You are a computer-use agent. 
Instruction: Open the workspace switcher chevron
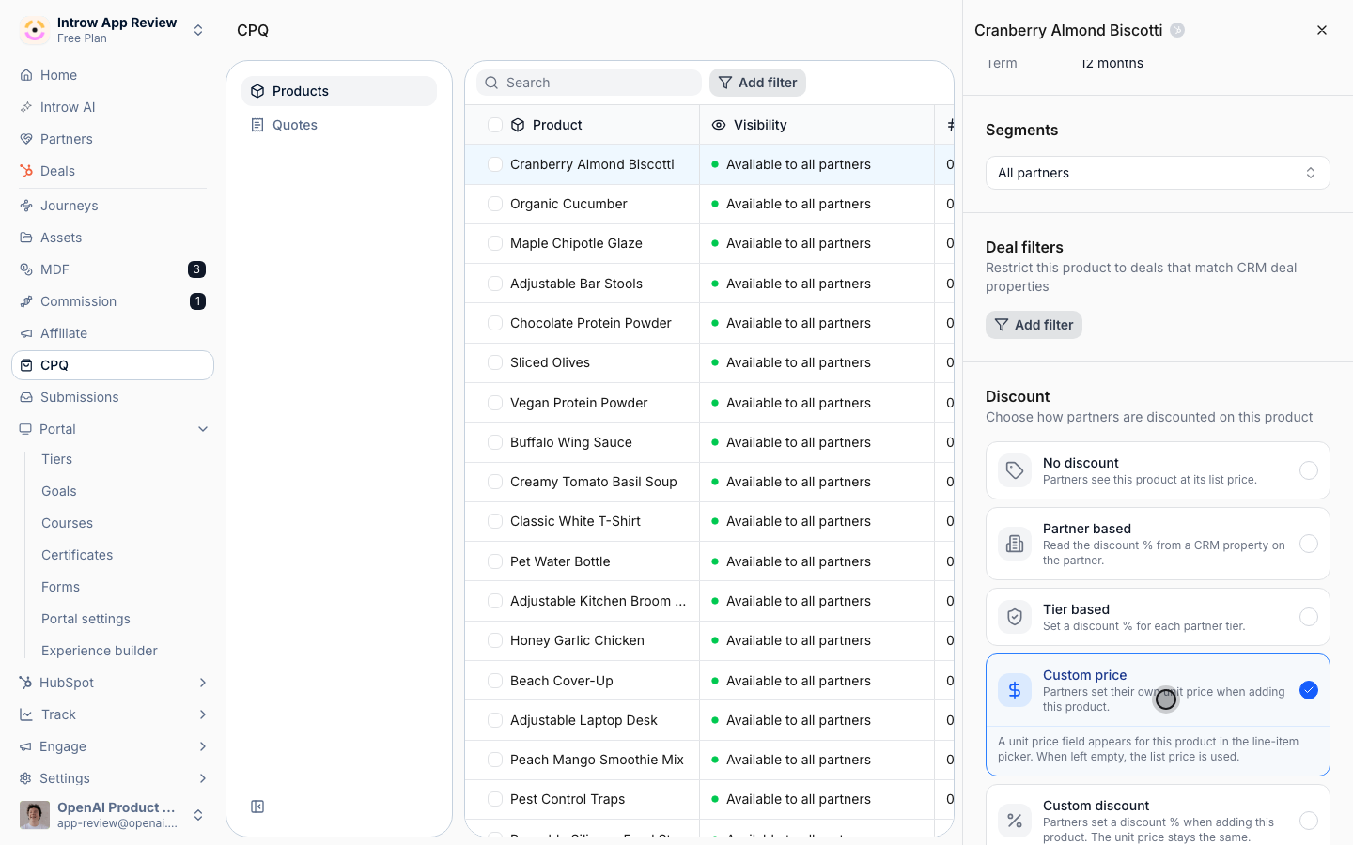tap(198, 30)
